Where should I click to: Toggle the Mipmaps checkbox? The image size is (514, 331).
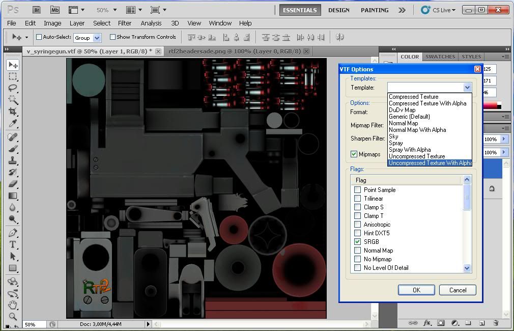(354, 154)
